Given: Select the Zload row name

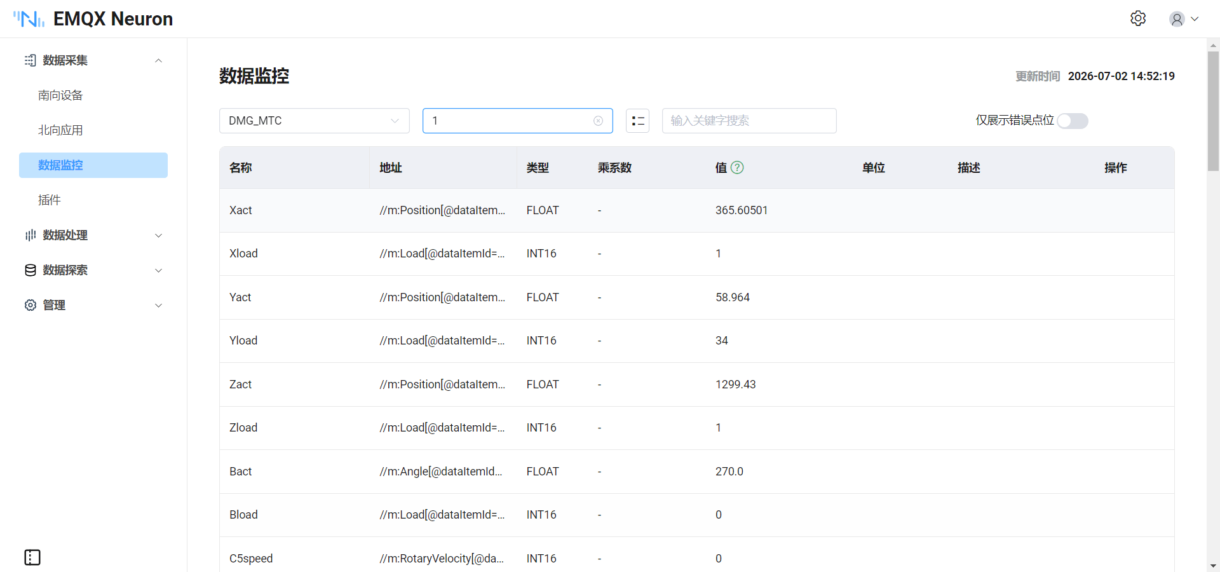Looking at the screenshot, I should [x=243, y=428].
